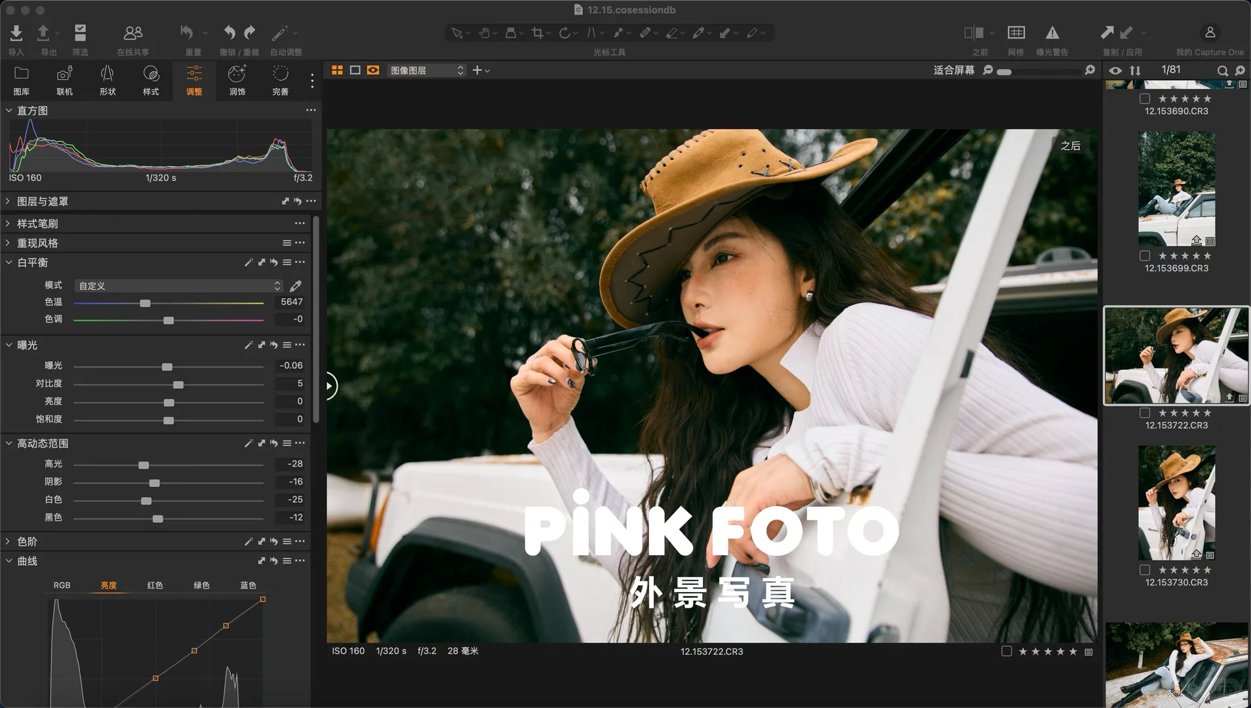Tick the checkbox below the main viewer image

click(1006, 651)
